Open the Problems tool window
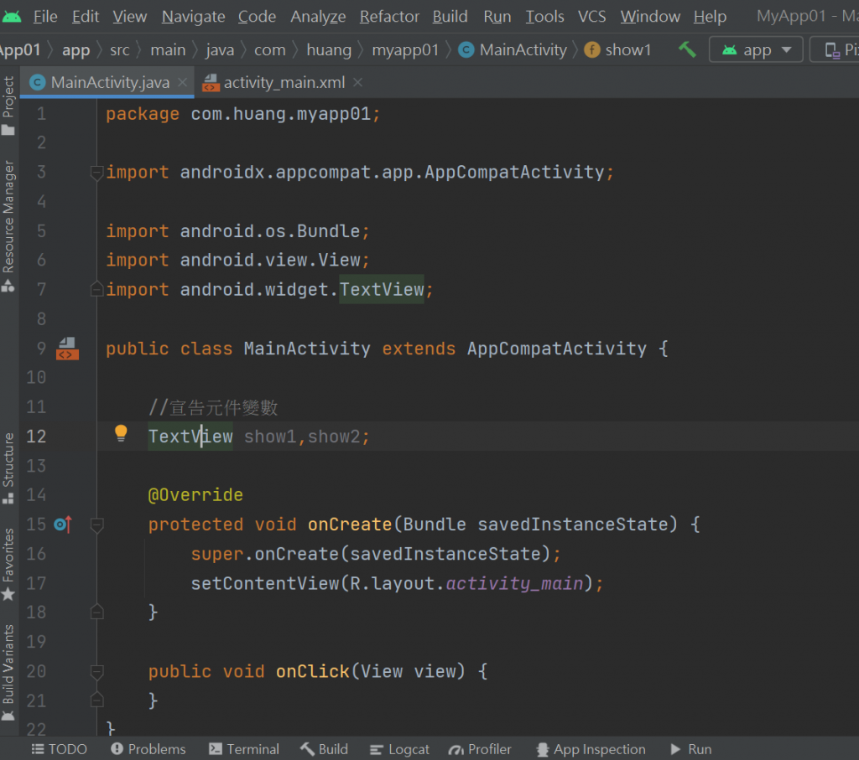The image size is (859, 760). click(x=148, y=749)
